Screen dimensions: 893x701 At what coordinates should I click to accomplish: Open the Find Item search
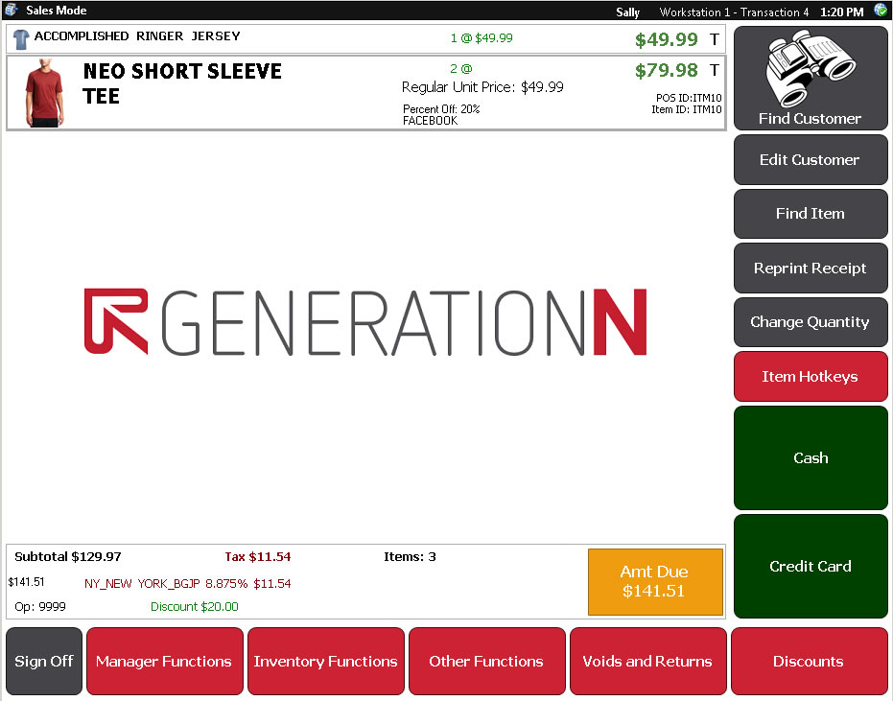pos(811,214)
